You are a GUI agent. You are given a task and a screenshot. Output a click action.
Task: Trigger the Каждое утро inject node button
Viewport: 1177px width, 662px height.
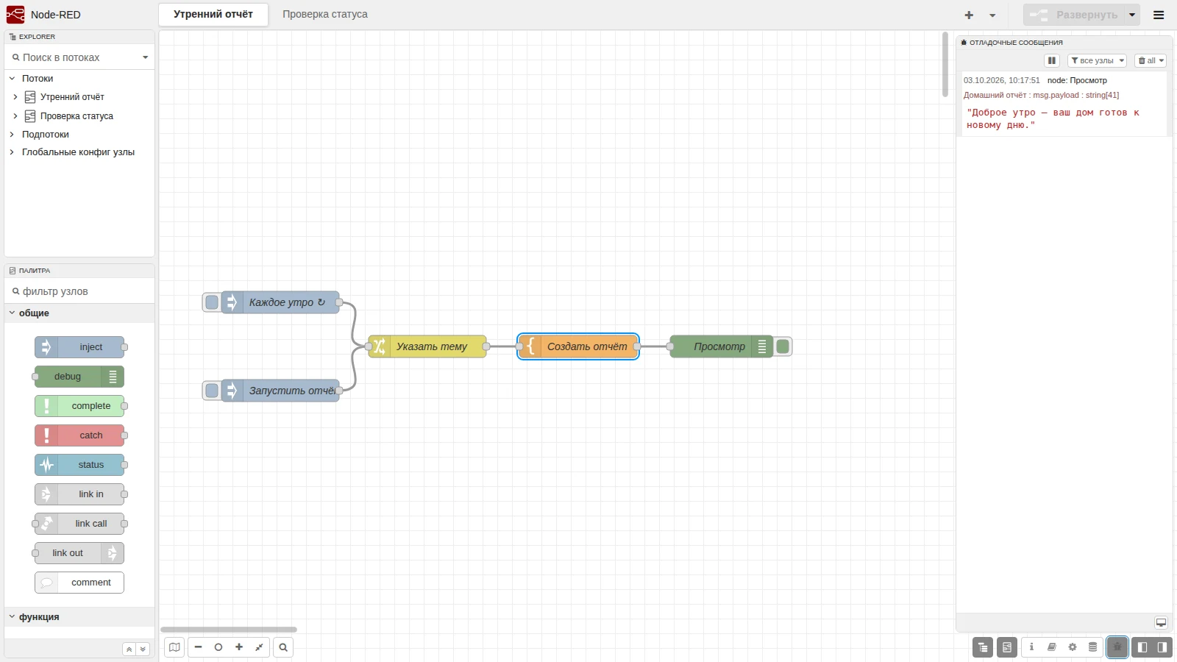click(212, 302)
